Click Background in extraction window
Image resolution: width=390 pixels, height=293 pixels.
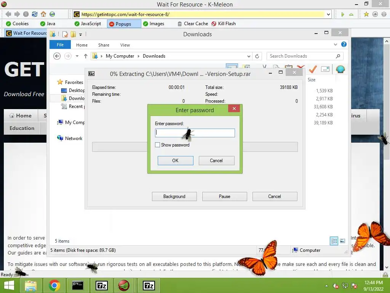click(x=174, y=196)
